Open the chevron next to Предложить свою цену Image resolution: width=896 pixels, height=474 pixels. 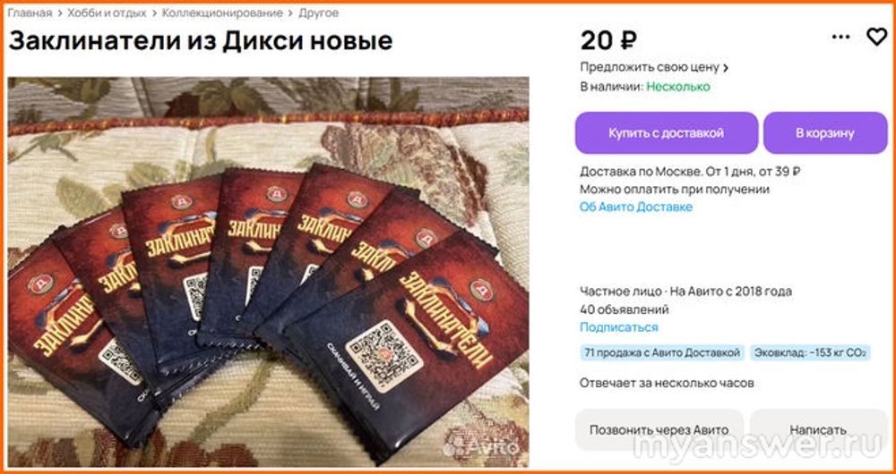[x=726, y=68]
